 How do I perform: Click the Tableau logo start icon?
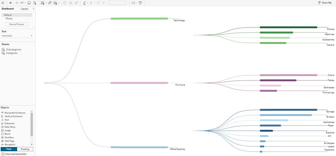3,3
